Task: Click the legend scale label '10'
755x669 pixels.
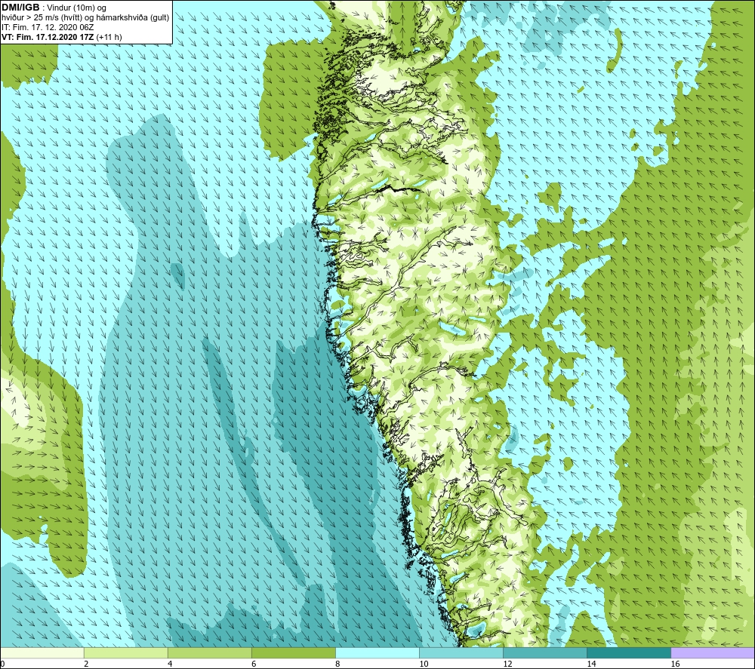Action: (x=424, y=664)
